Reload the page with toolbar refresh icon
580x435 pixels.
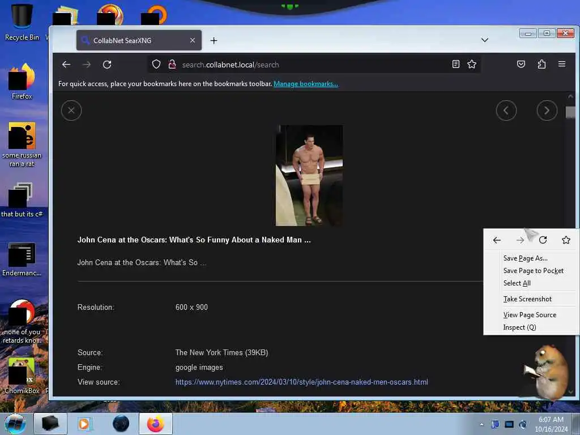coord(107,65)
